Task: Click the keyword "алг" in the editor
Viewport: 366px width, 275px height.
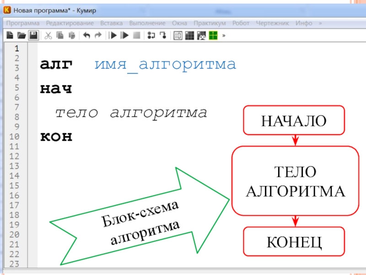Action: point(56,64)
